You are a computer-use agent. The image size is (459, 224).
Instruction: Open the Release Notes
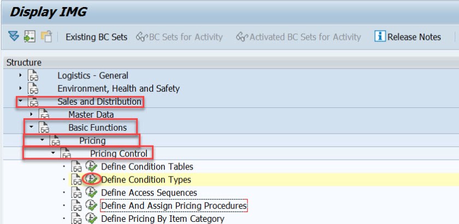pos(408,37)
